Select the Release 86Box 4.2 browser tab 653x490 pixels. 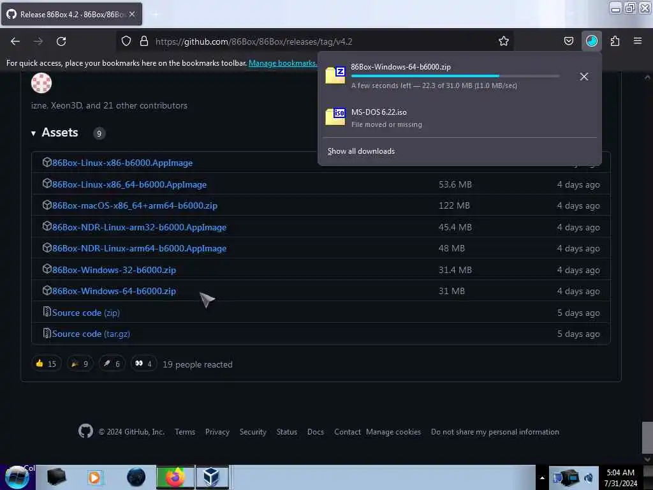pos(71,14)
